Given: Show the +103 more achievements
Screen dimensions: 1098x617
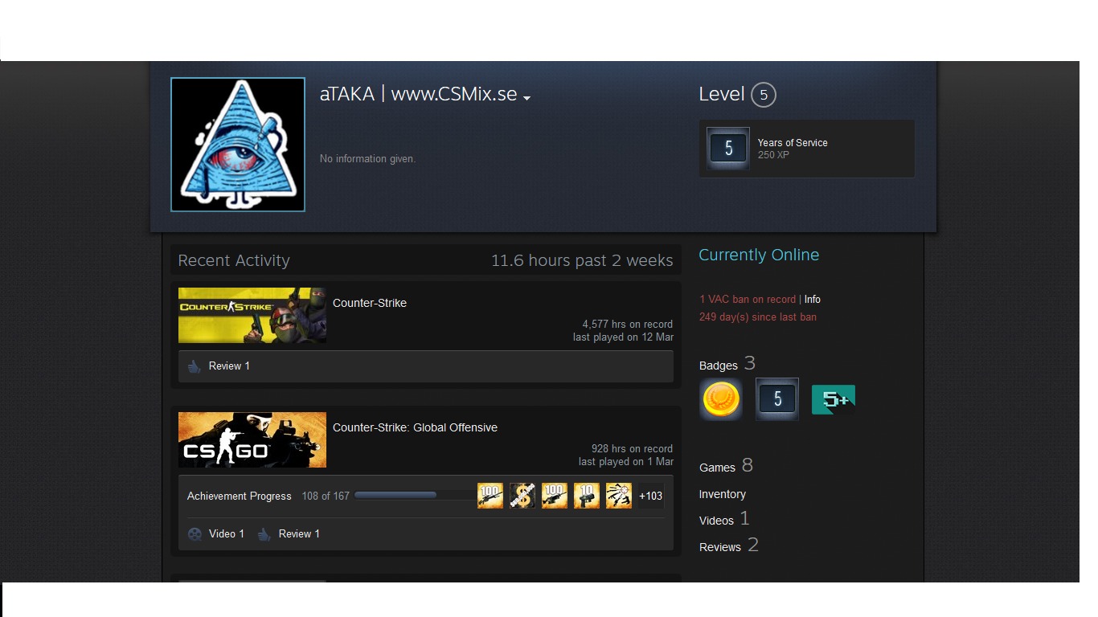Looking at the screenshot, I should click(651, 496).
